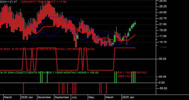Select the 2025 Jan date marker
This screenshot has width=189, height=100.
point(128,97)
